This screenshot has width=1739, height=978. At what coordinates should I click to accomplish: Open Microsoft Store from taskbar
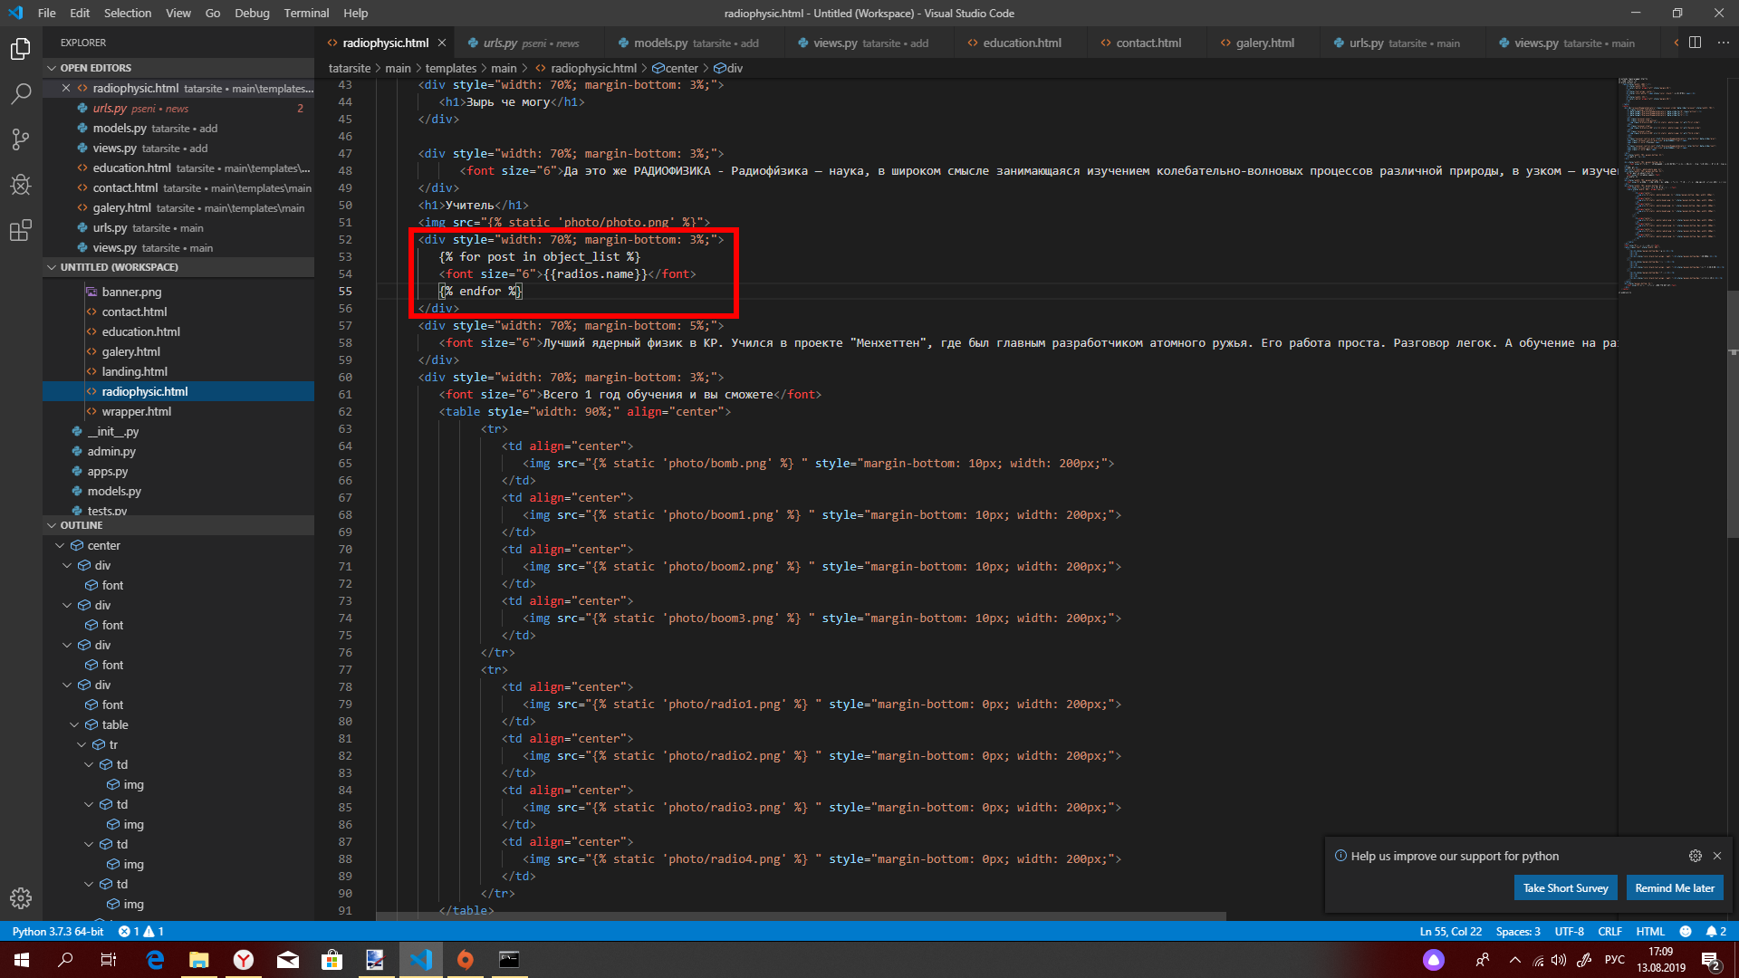point(331,960)
